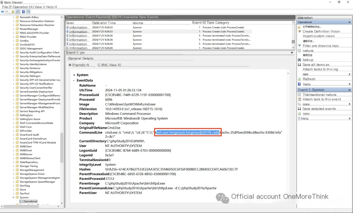
Task: Click the ParentImage value httpd.exe path
Action: 135,184
